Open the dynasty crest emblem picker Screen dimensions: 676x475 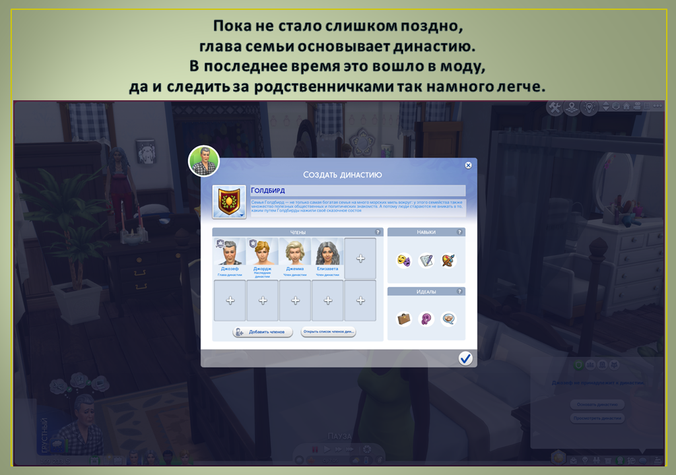(x=229, y=202)
